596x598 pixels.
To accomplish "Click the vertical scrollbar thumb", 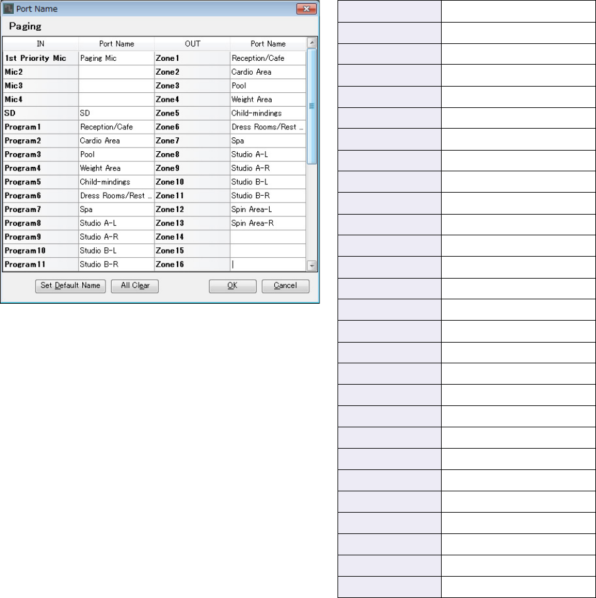I will pos(312,106).
